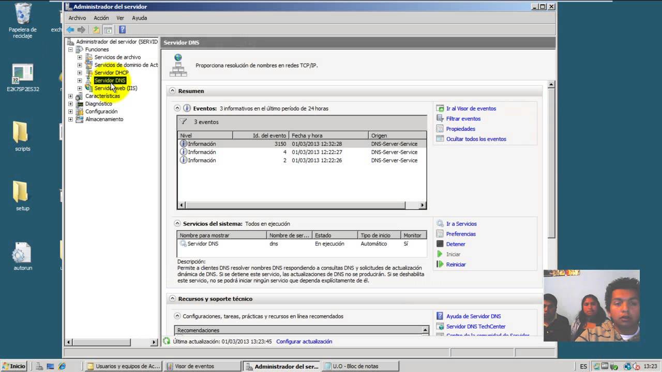The image size is (662, 372).
Task: Click the tree pane horizontal scrollbar
Action: coord(112,342)
